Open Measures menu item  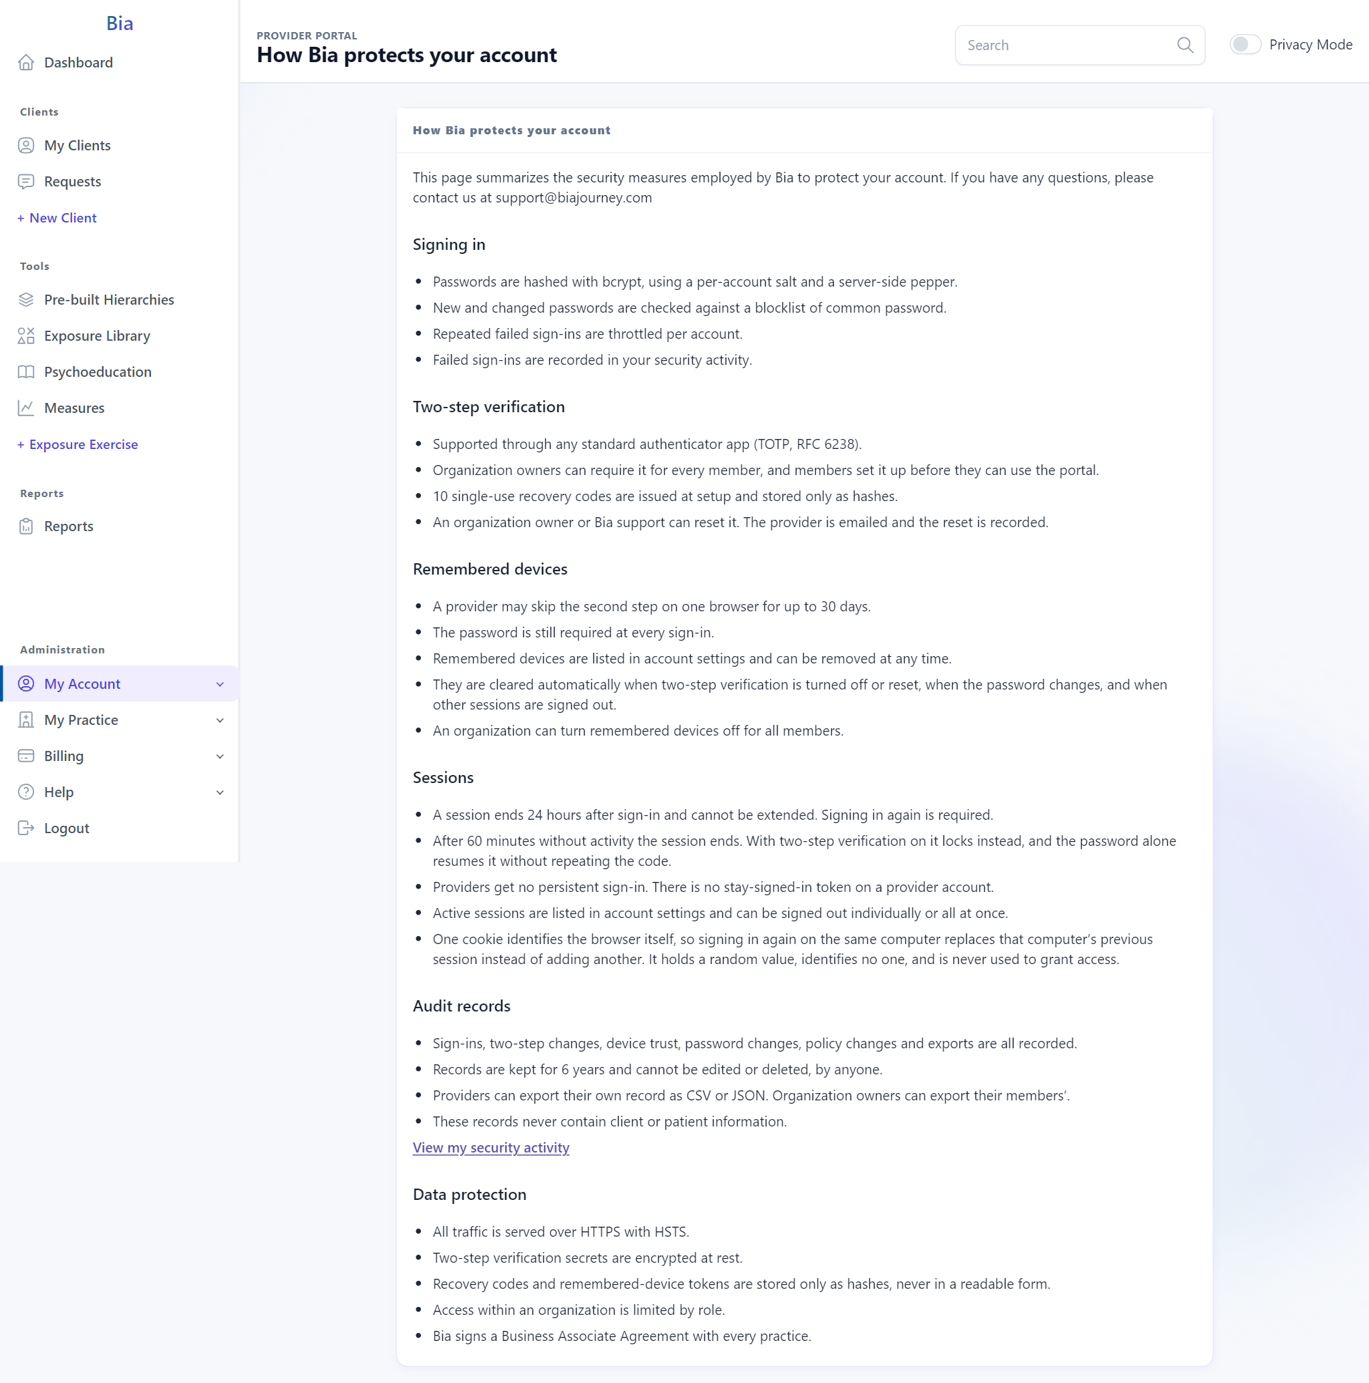119,408
